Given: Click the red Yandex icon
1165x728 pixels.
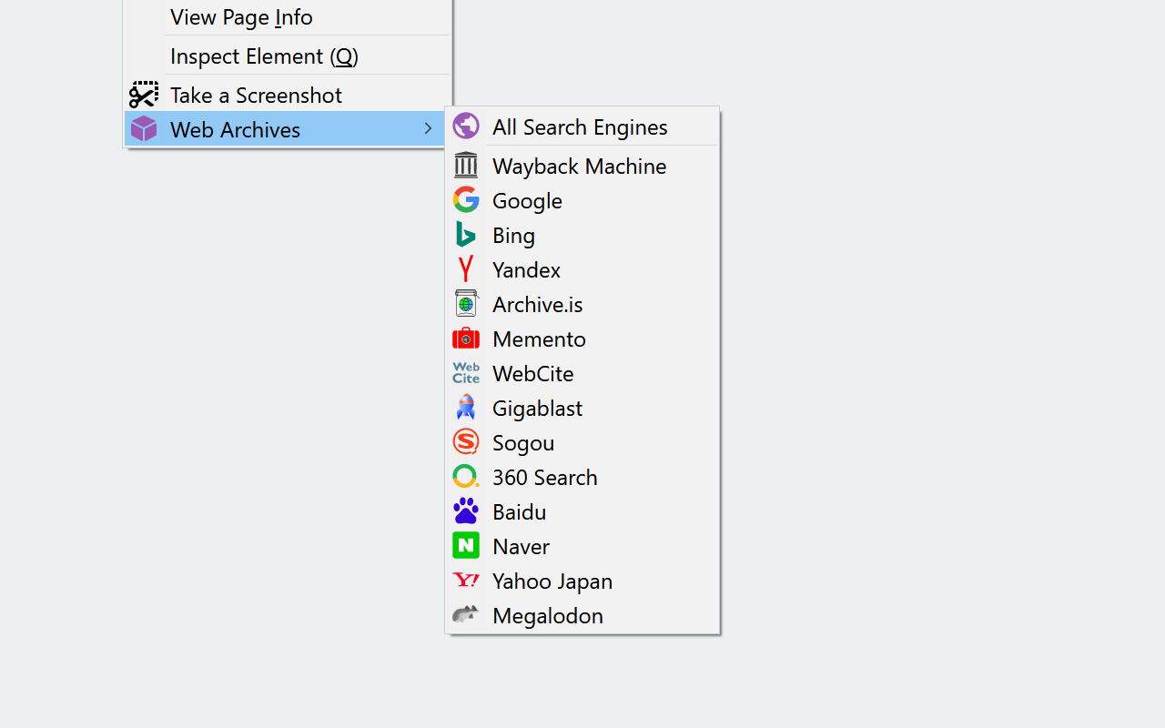Looking at the screenshot, I should tap(466, 268).
